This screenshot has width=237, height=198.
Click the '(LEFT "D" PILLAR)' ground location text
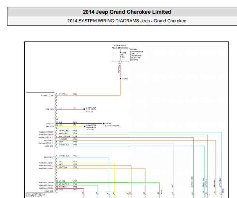tap(113, 126)
